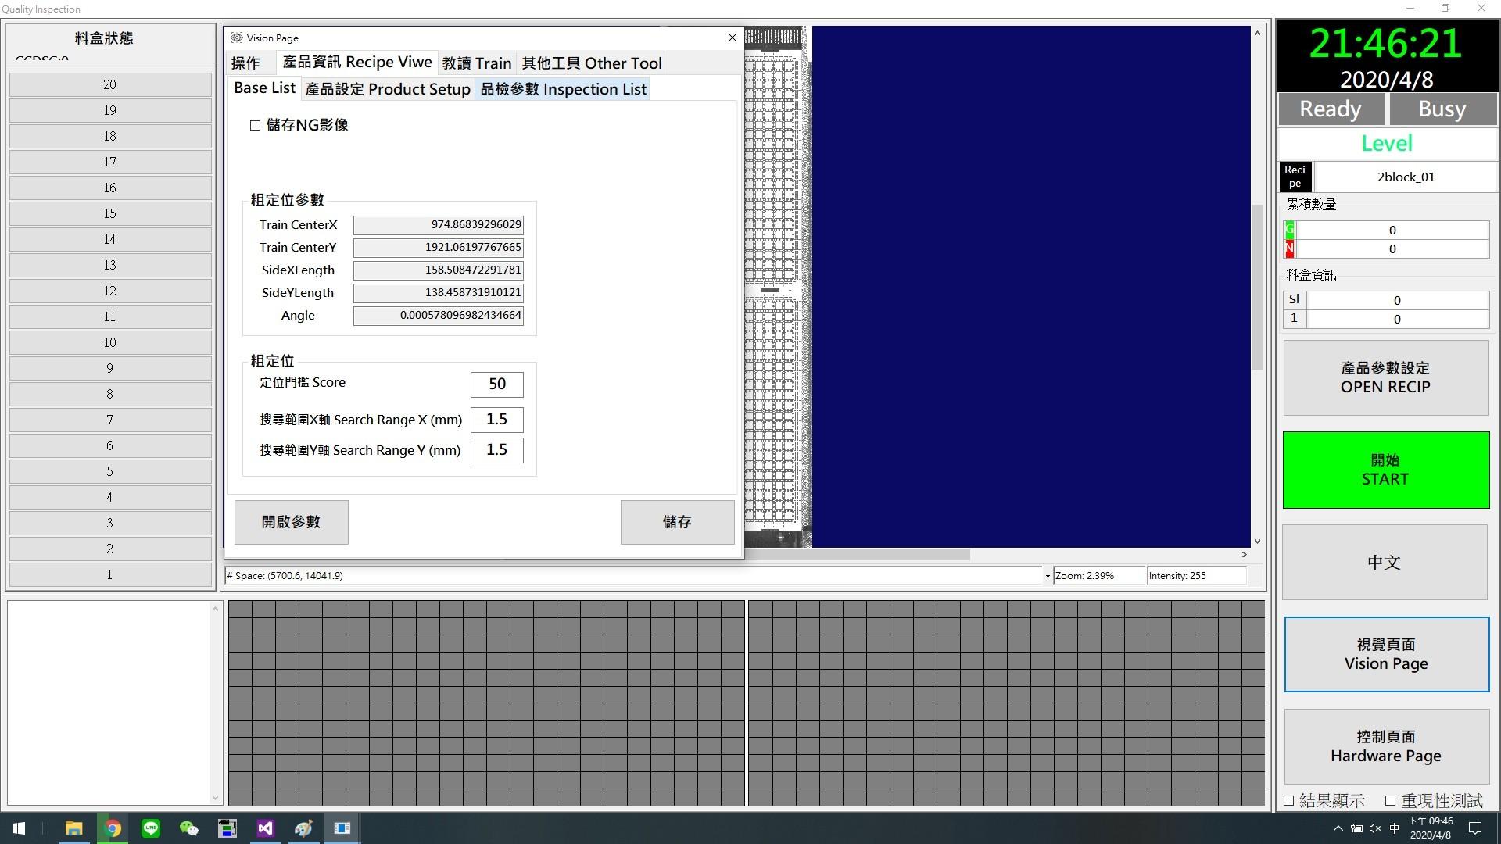This screenshot has height=844, width=1501.
Task: Open Visual Studio from the taskbar
Action: (265, 828)
